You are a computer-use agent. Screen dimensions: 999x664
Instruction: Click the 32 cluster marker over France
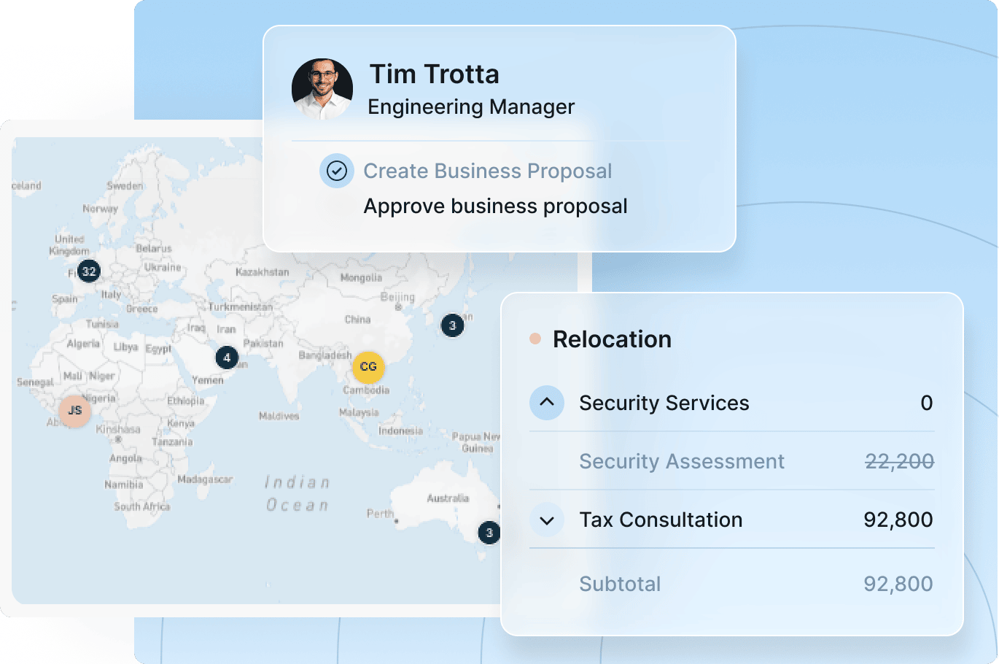coord(89,271)
